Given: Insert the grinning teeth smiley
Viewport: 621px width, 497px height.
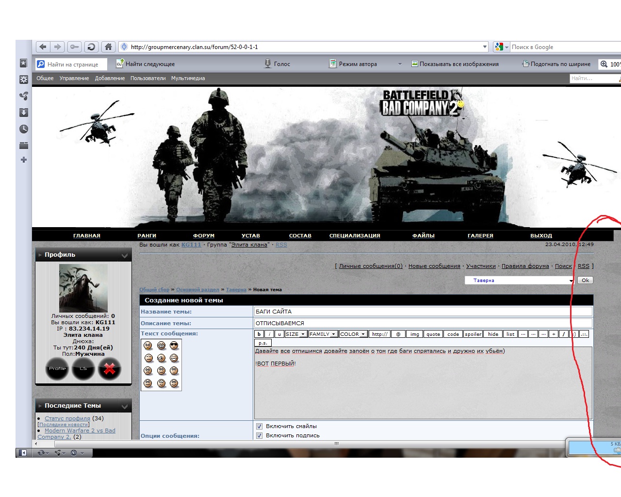Looking at the screenshot, I should [161, 345].
